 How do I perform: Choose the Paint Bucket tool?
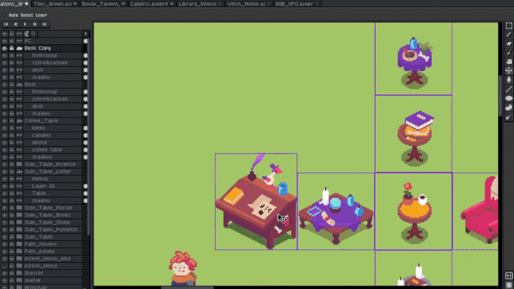tap(509, 80)
